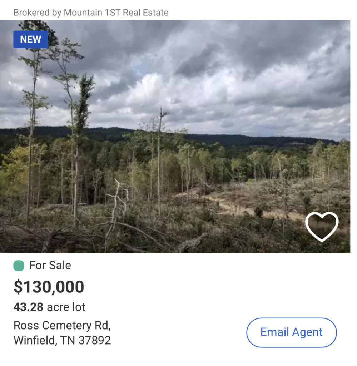This screenshot has height=366, width=357.
Task: Click the cloudy sky in the photo
Action: [x=214, y=71]
